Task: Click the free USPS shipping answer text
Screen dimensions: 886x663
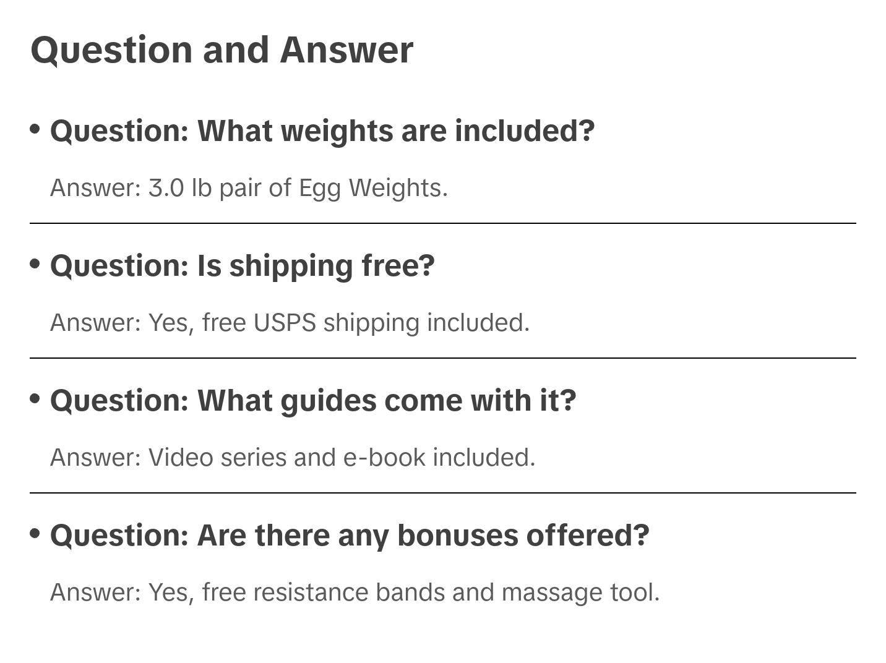Action: 290,323
